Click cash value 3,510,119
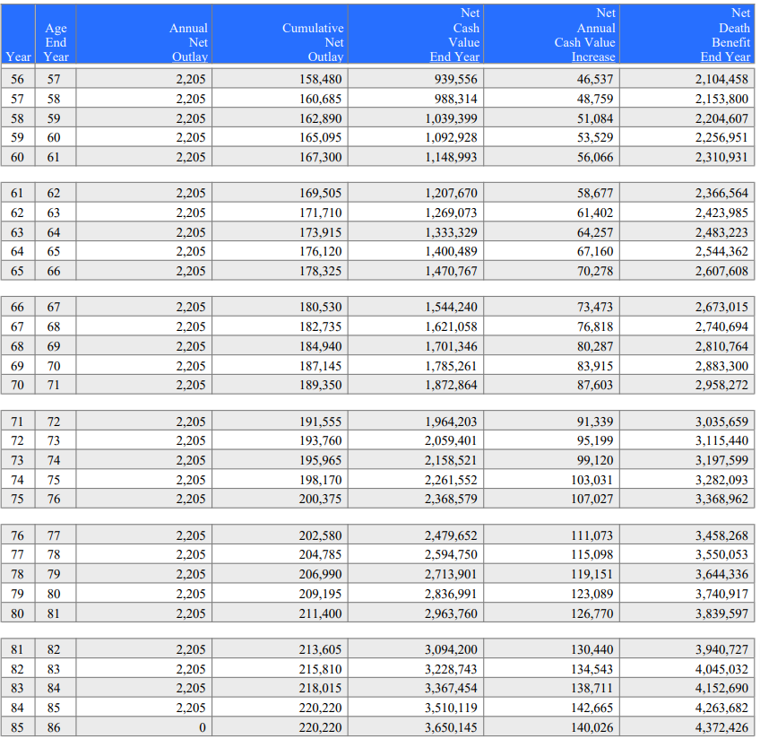Image resolution: width=760 pixels, height=739 pixels. click(x=452, y=708)
